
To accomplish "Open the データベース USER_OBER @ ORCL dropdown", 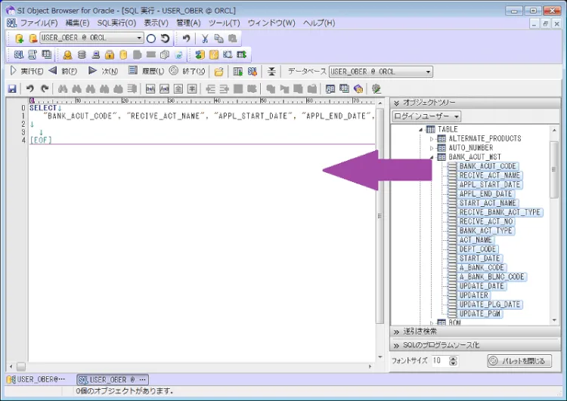I will (428, 72).
